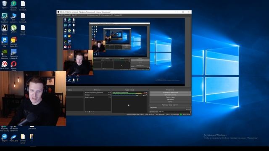Click the stop recording button
269x151 pixels.
pyautogui.click(x=170, y=95)
